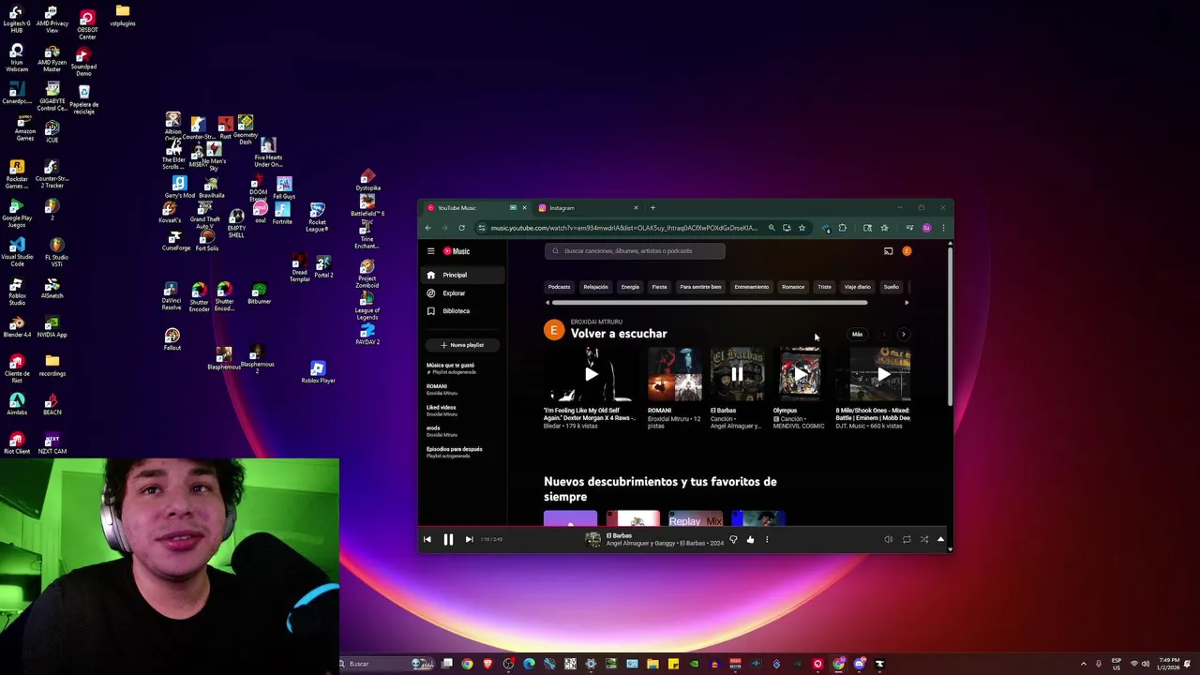
Task: Select the Entrenamiento filter chip
Action: [x=751, y=287]
